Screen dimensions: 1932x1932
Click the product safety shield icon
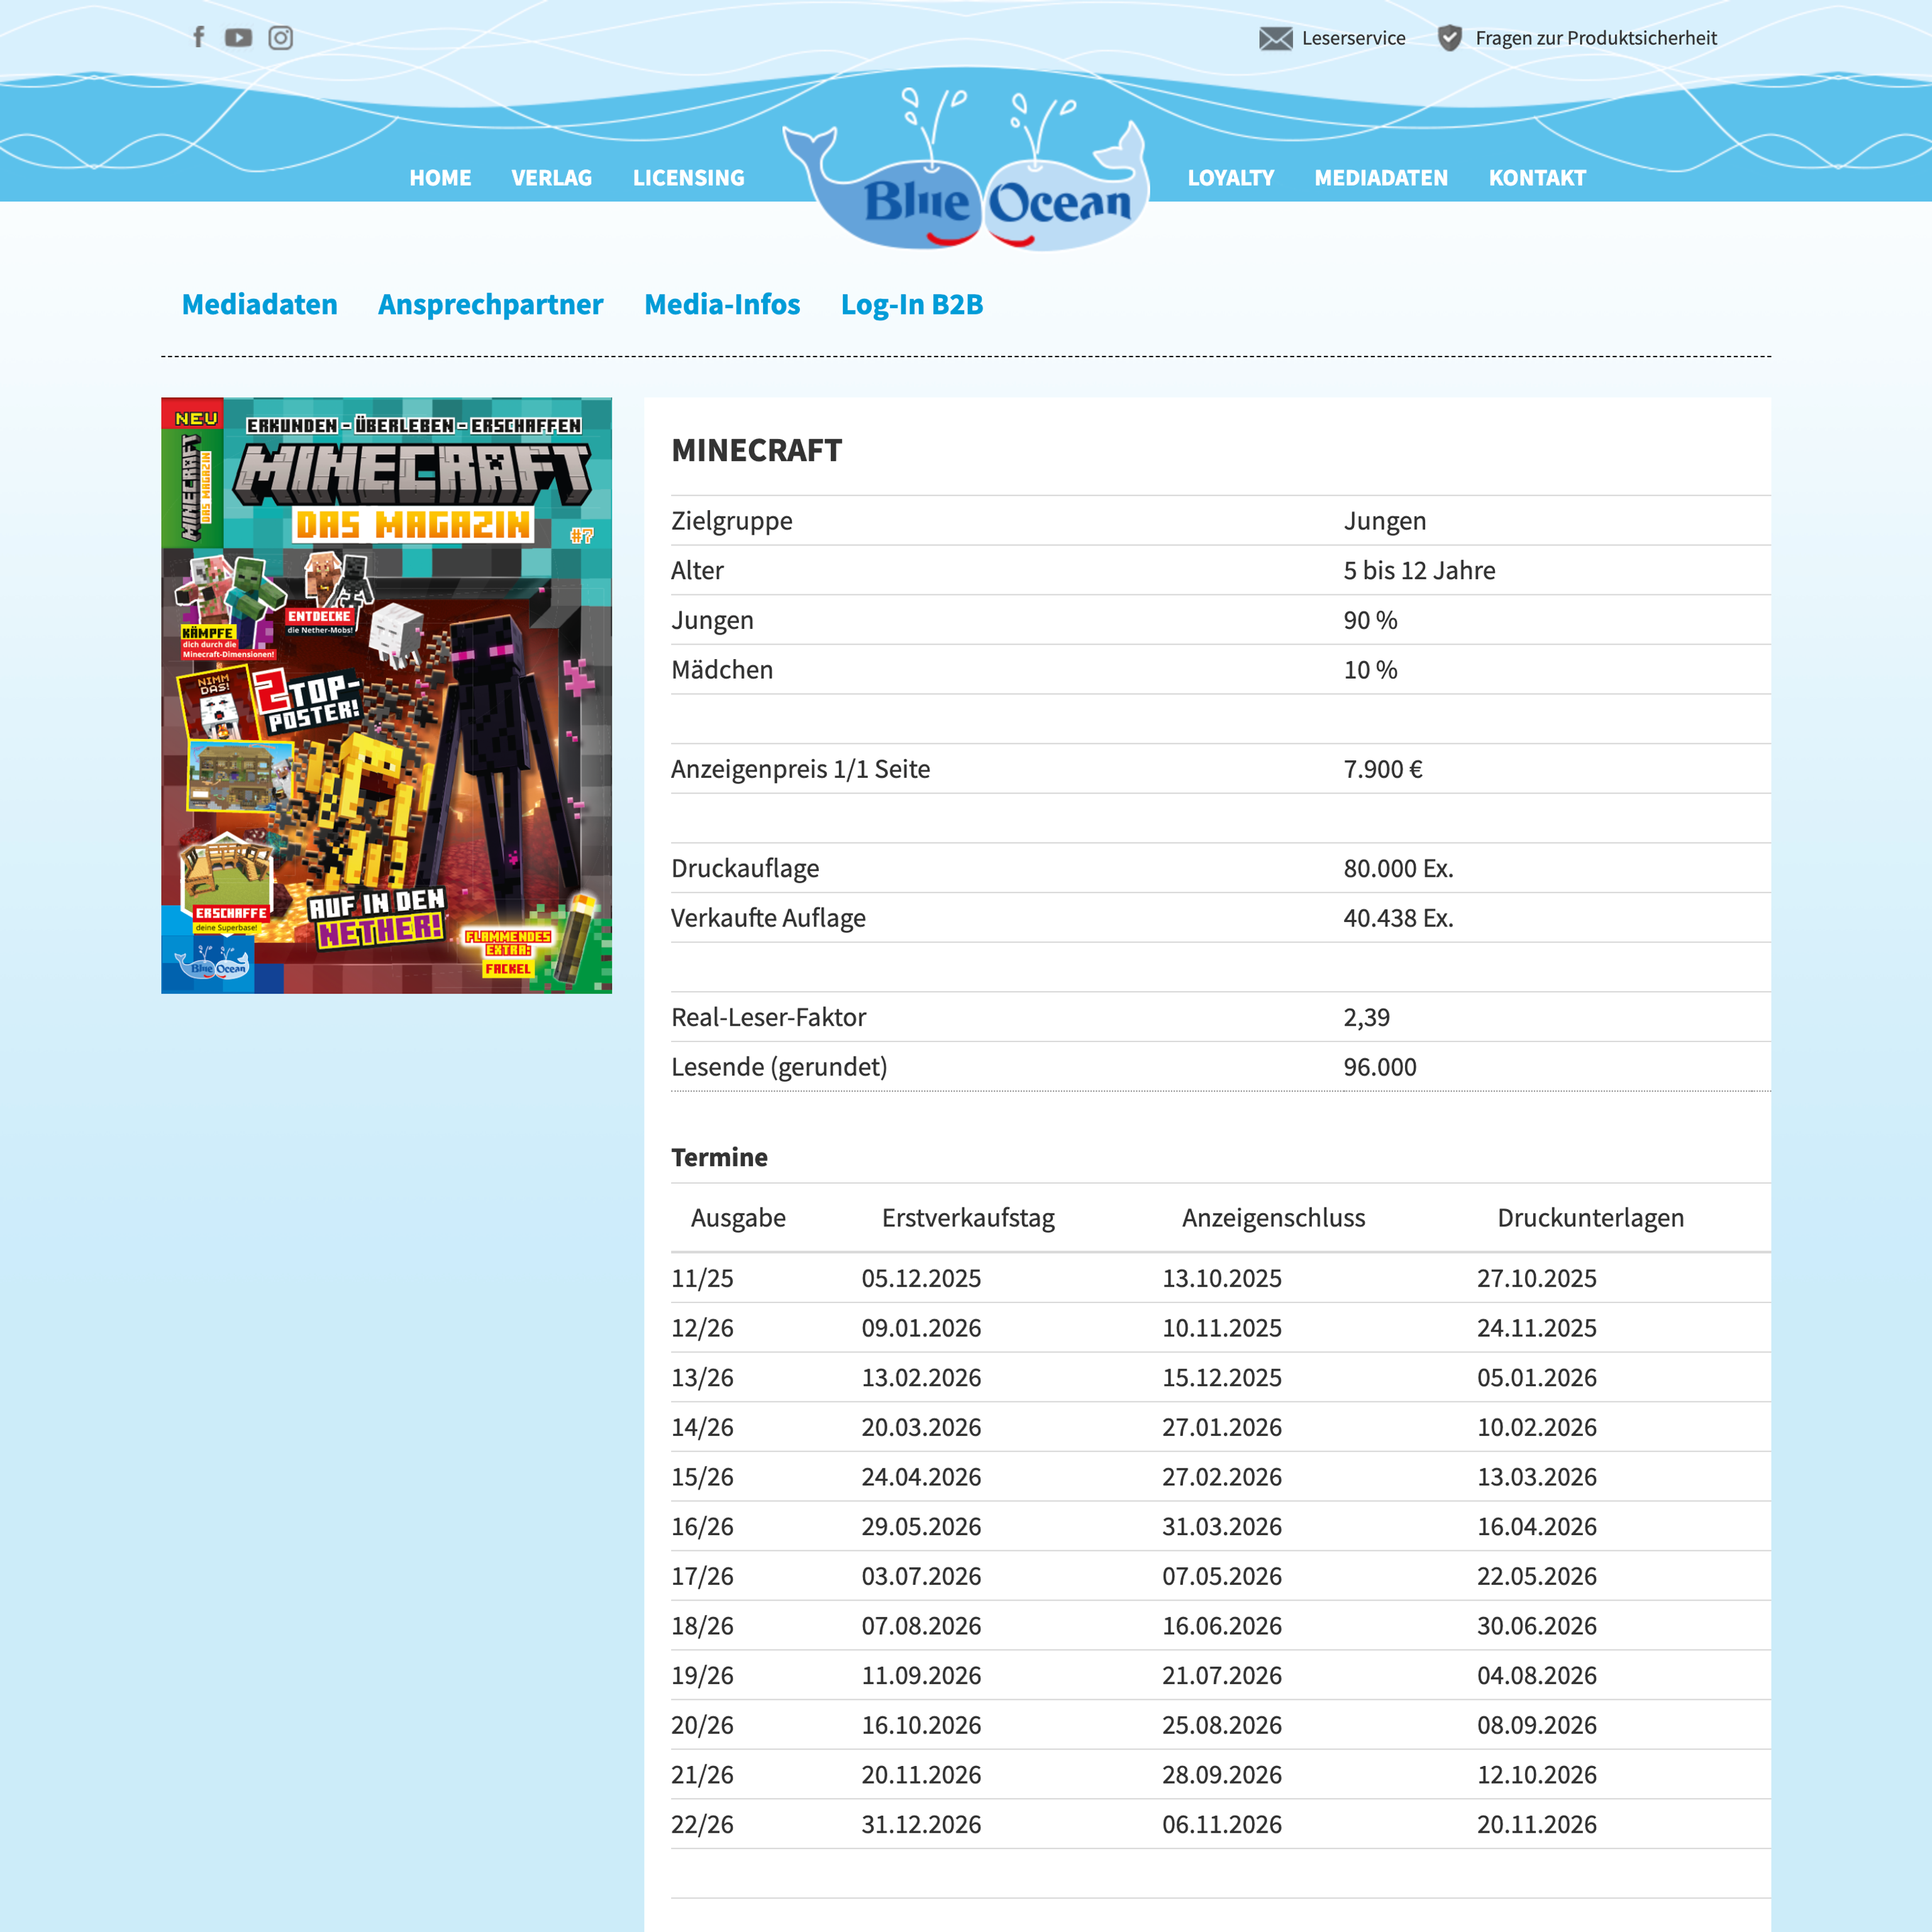1449,38
